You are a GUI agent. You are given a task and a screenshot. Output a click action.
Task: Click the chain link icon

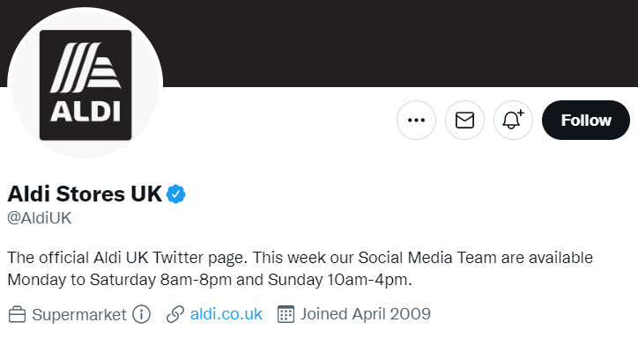coord(175,315)
